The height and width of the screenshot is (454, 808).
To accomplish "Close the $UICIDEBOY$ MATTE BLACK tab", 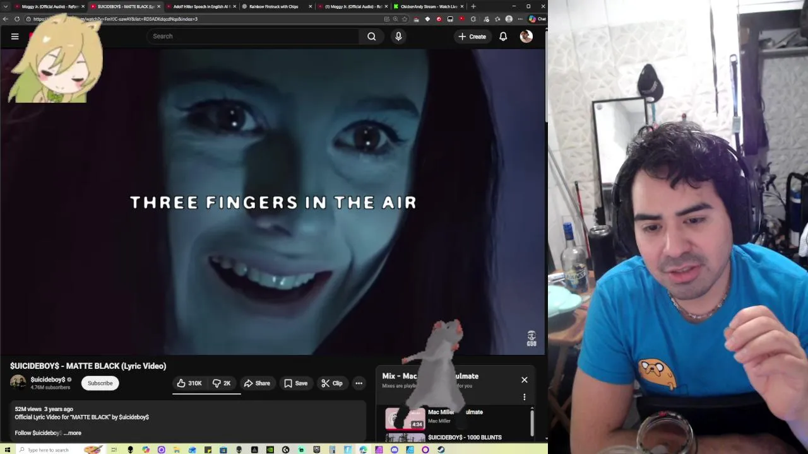I will [158, 6].
